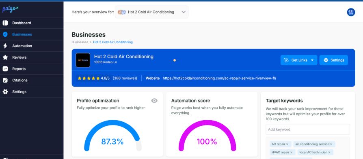Click the Add keyword input field
Screen dimensions: 363x159
click(308, 129)
